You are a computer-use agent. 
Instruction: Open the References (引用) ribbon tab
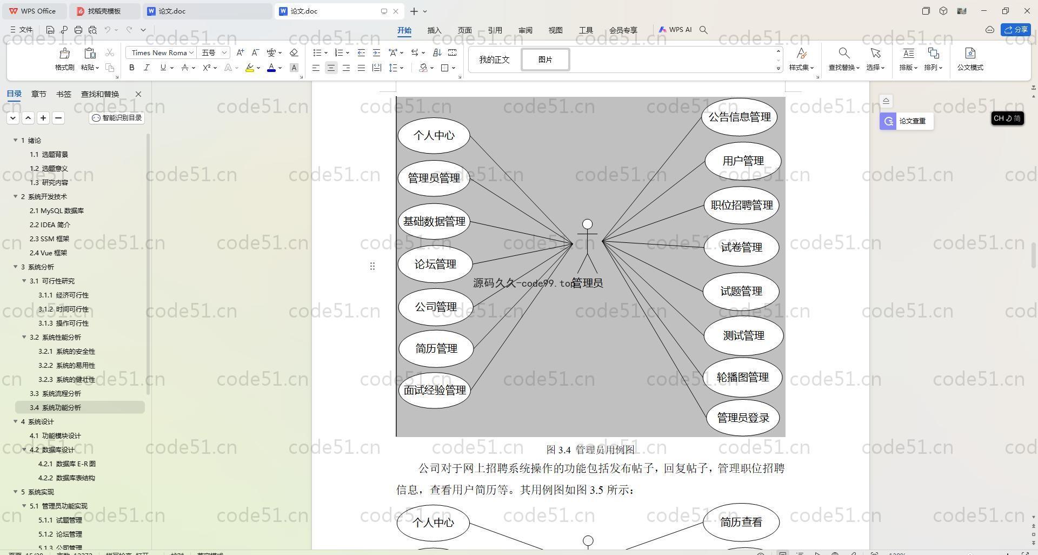tap(495, 30)
